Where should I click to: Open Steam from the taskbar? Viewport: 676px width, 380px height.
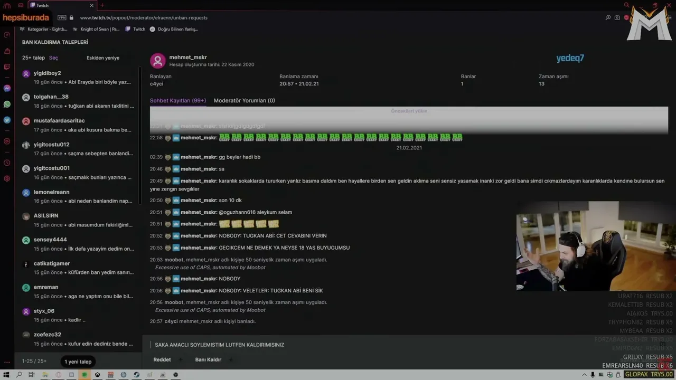point(137,375)
